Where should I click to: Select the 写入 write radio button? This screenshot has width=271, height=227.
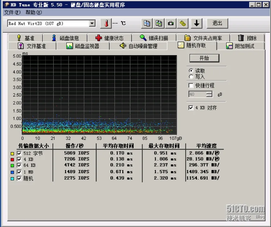coord(191,77)
